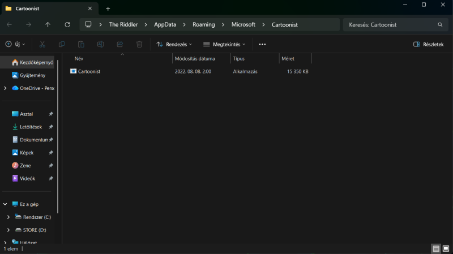Click the 1 elem status text
The height and width of the screenshot is (254, 453).
[11, 249]
